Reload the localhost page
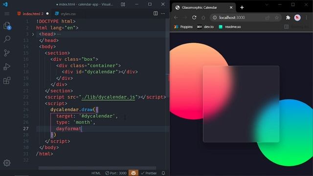This screenshot has width=313, height=176. [194, 18]
